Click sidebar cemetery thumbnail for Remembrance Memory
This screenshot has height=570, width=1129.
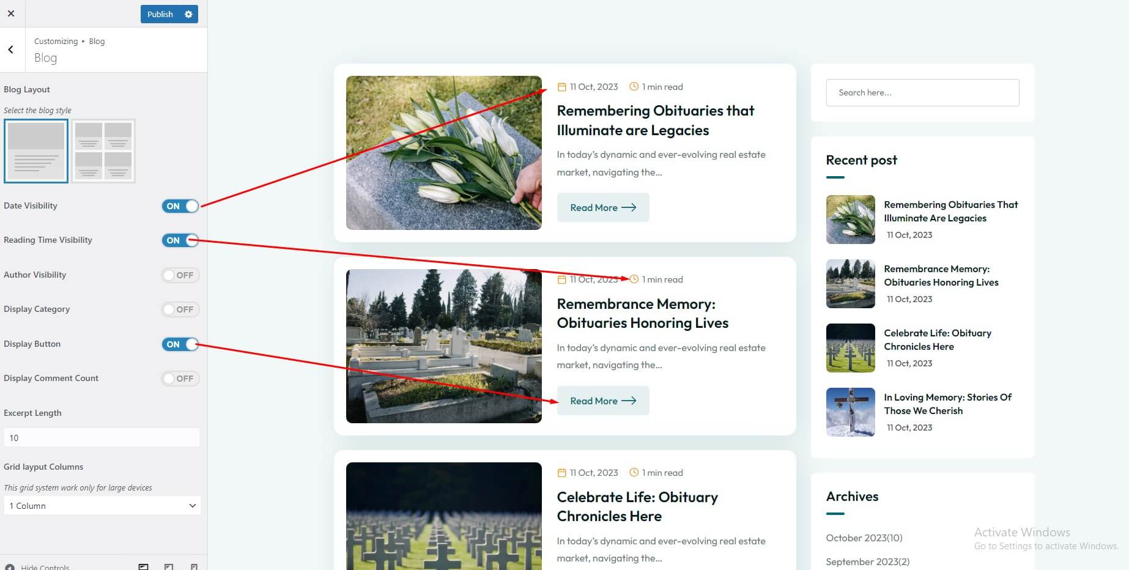(x=851, y=284)
